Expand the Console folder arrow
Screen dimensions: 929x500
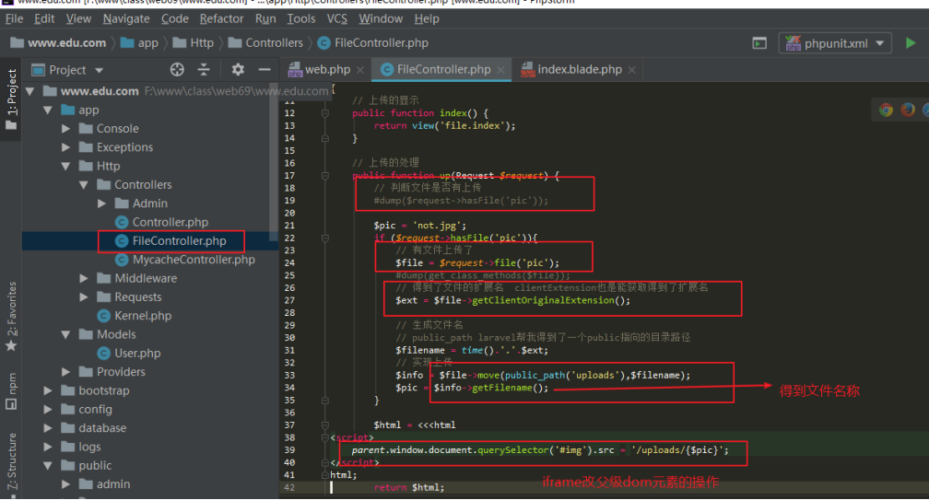coord(65,128)
